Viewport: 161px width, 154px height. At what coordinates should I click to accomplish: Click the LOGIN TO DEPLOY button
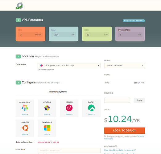125,131
